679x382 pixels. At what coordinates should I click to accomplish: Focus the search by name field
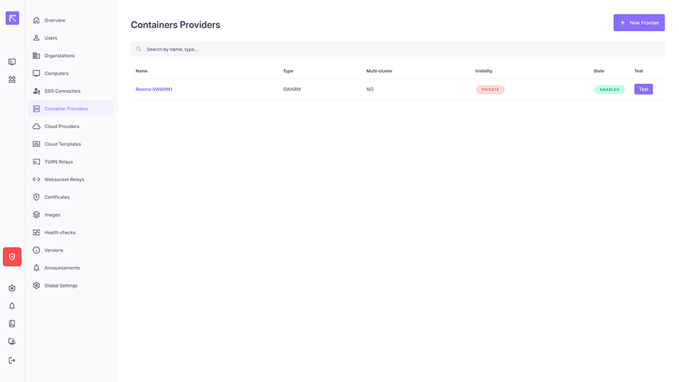397,49
